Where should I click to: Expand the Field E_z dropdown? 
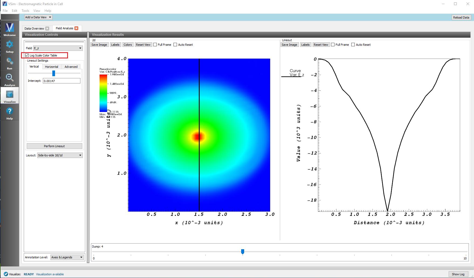pos(58,48)
